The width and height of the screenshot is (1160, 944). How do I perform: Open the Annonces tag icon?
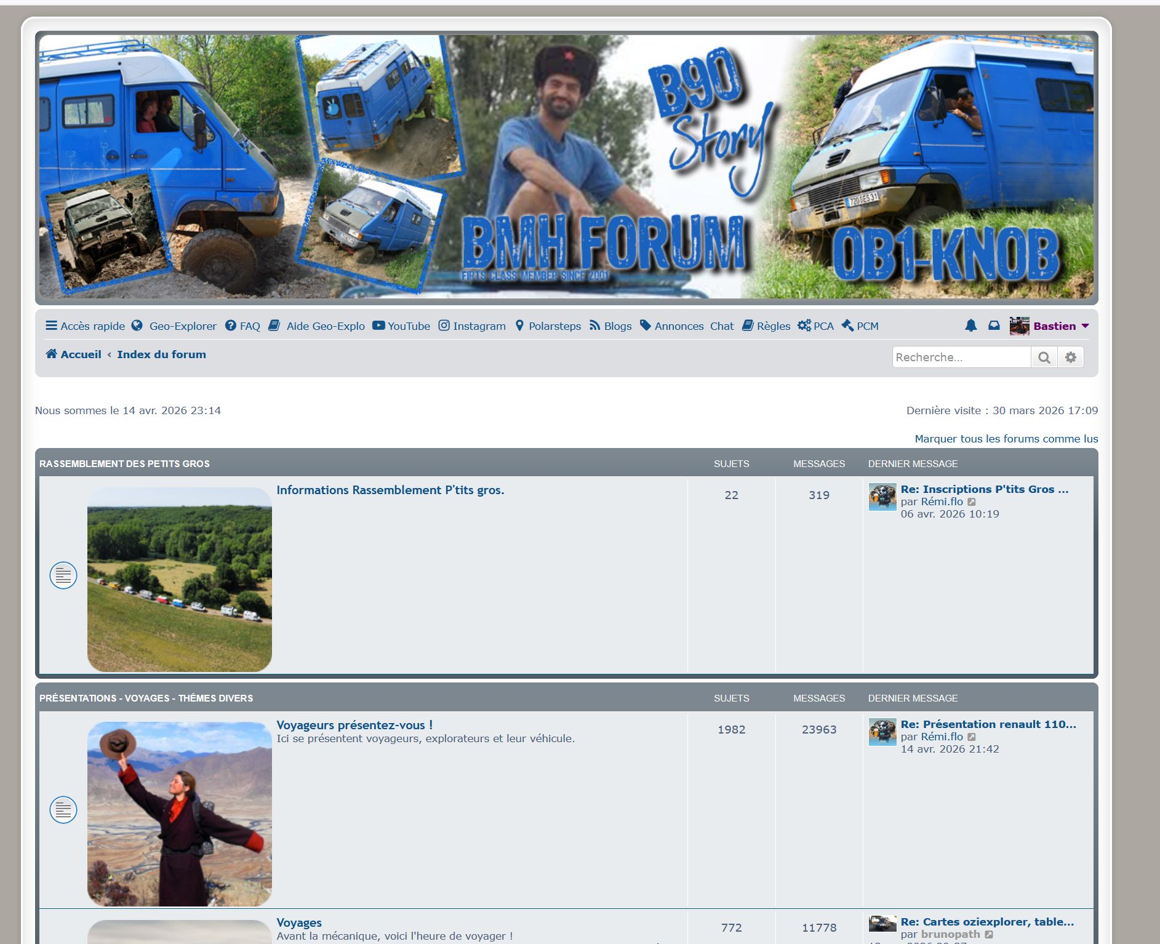point(646,326)
